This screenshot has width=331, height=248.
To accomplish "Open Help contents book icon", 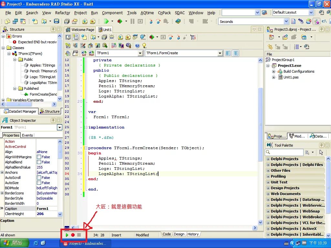I will pos(178,21).
